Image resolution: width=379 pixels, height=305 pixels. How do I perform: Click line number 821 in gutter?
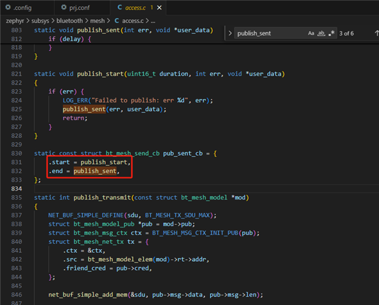point(17,74)
